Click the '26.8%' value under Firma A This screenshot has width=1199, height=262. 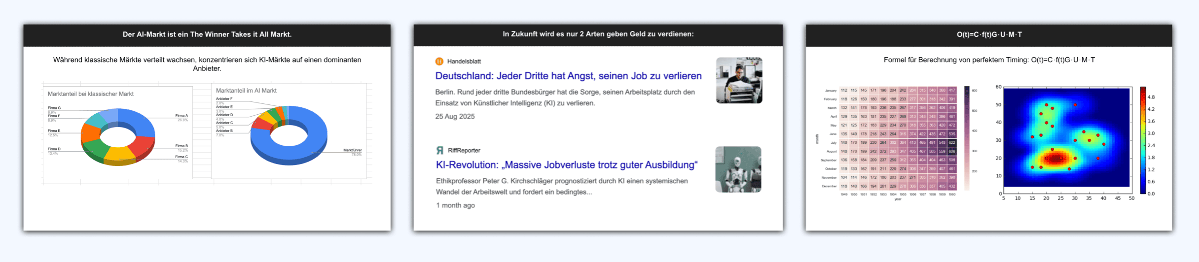(x=183, y=120)
